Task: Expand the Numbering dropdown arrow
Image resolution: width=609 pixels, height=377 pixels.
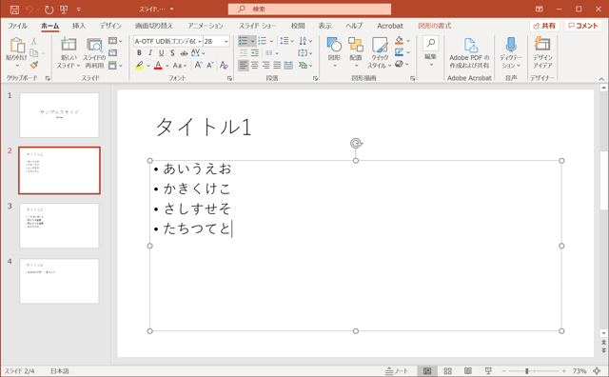Action: 271,41
